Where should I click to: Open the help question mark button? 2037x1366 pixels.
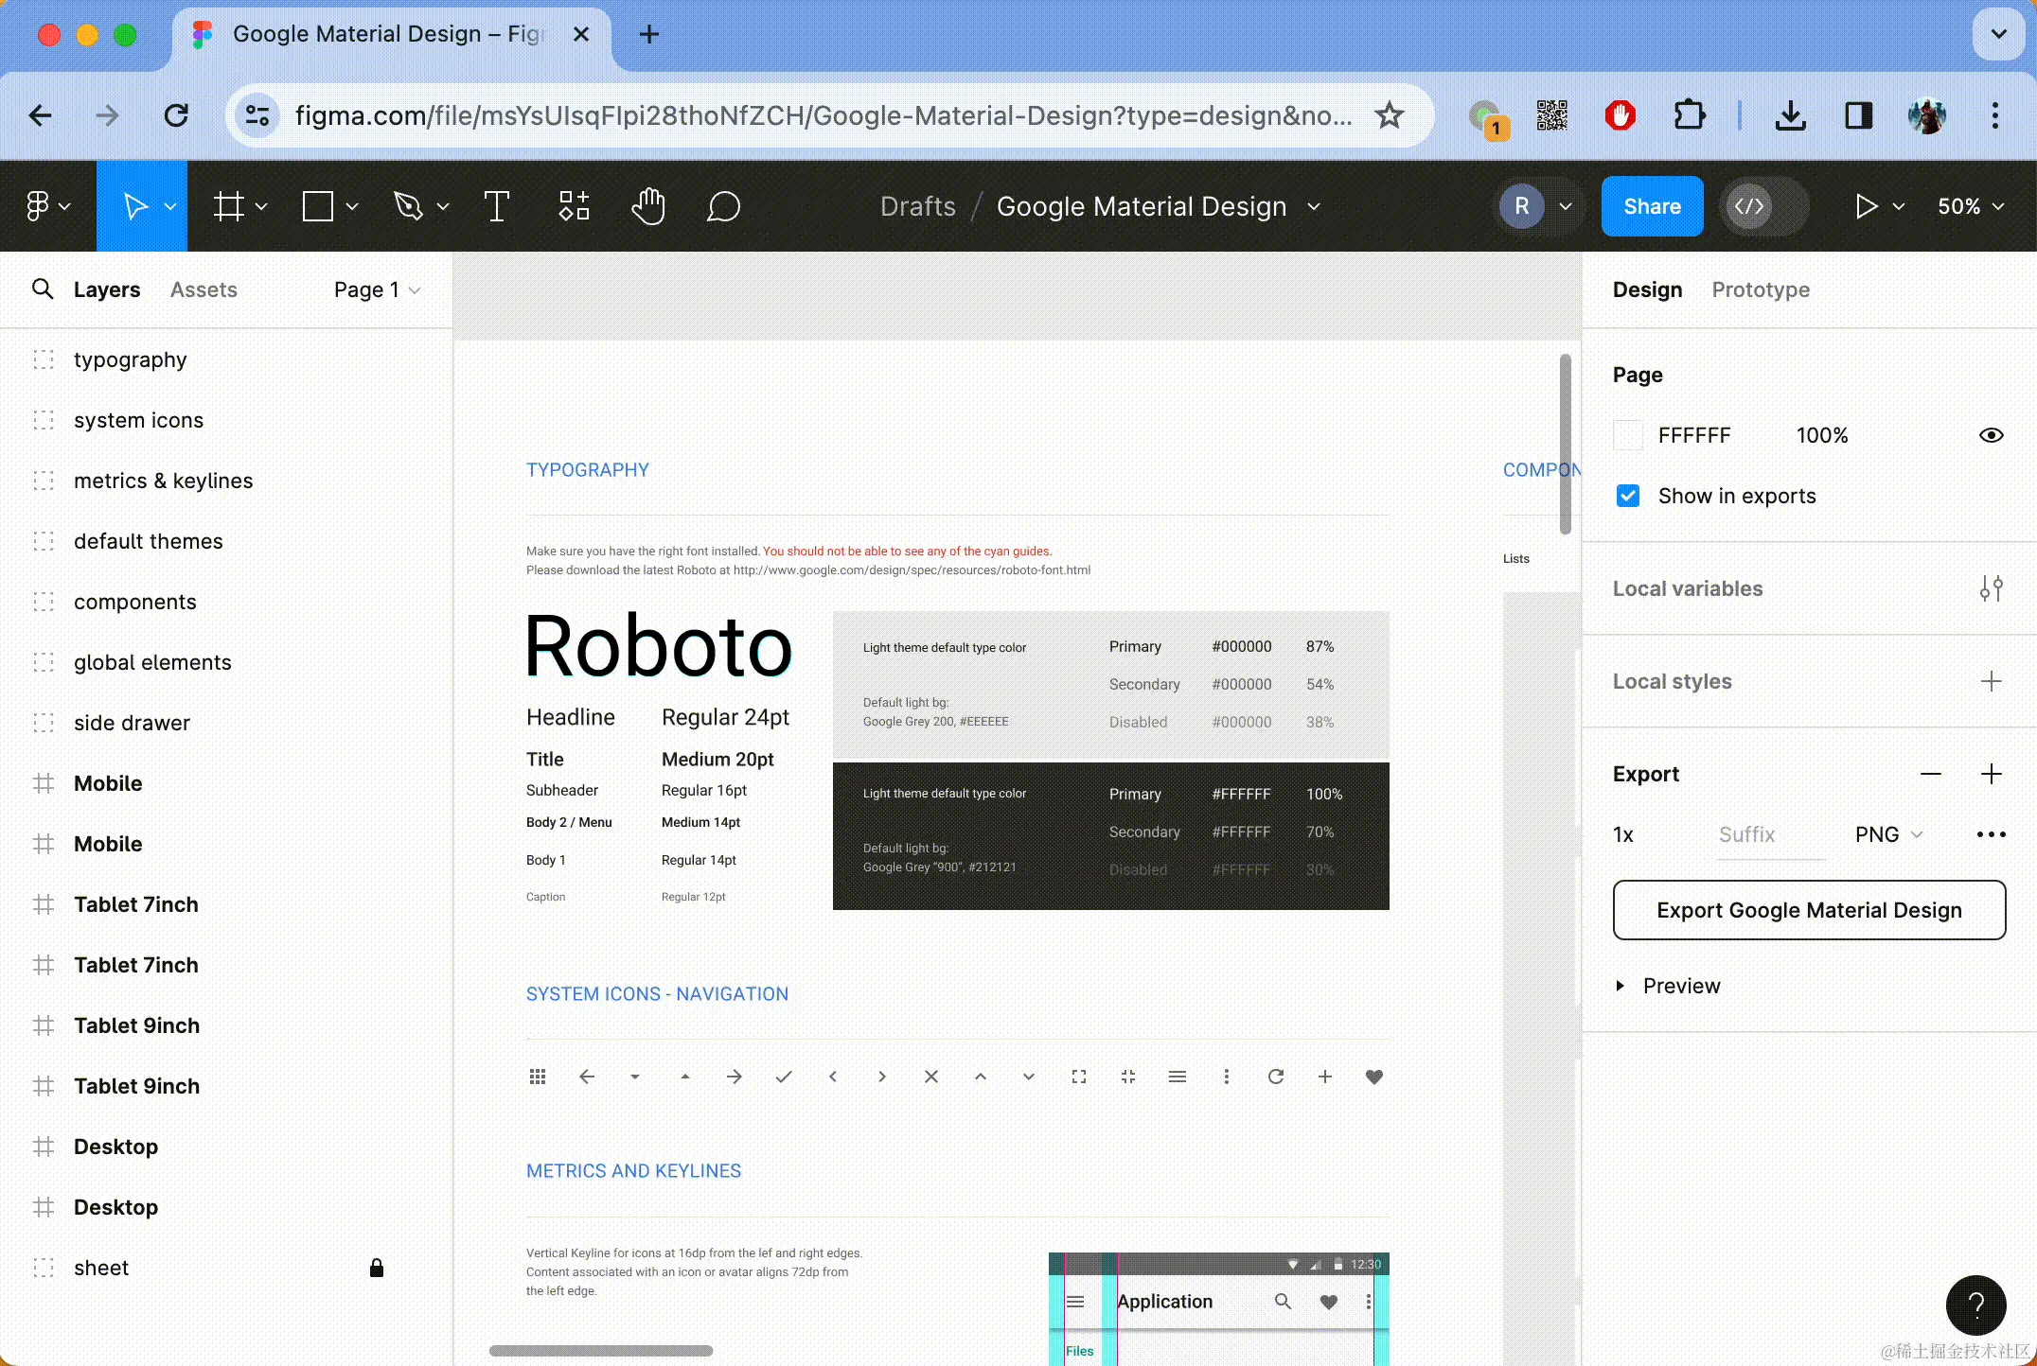[x=1975, y=1305]
